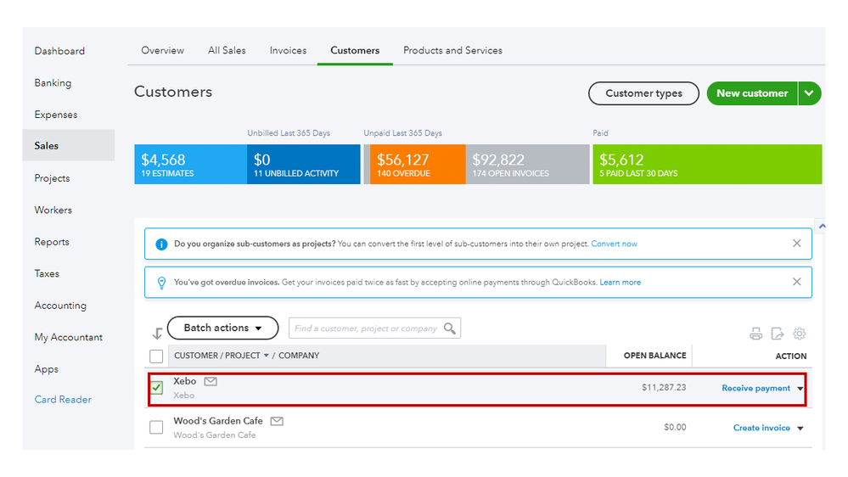
Task: Open Expenses in the left sidebar
Action: [56, 115]
